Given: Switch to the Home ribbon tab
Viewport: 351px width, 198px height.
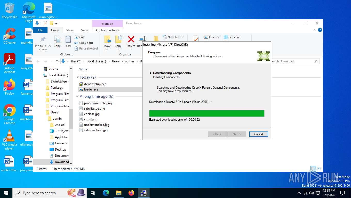Looking at the screenshot, I should [55, 30].
